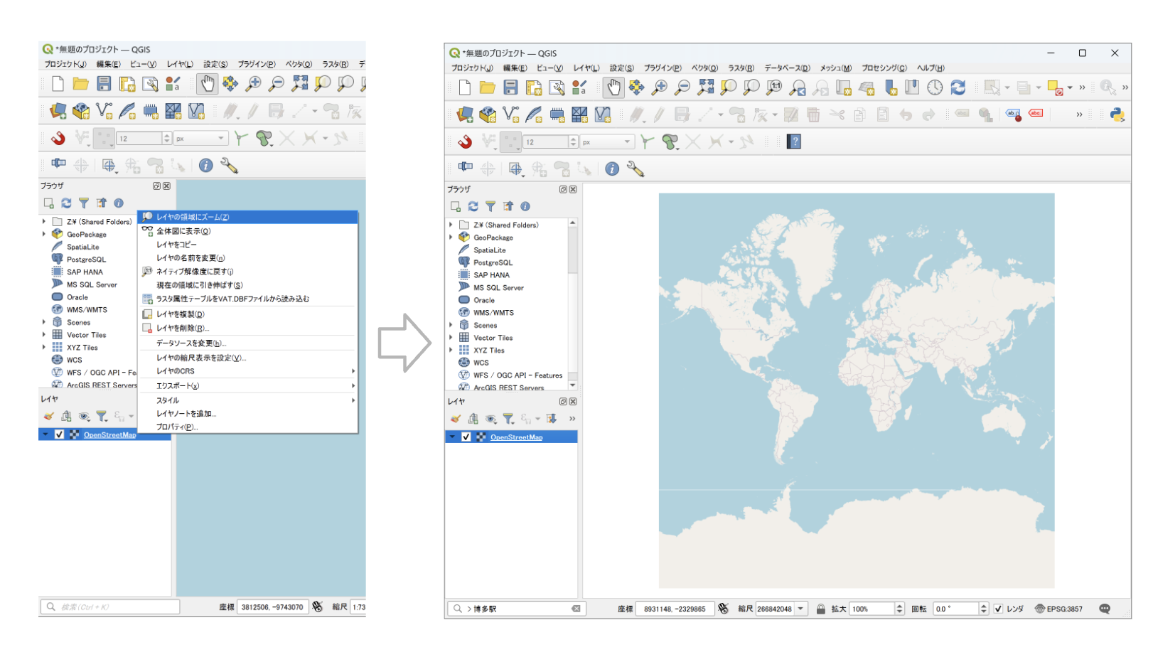The height and width of the screenshot is (657, 1153).
Task: Click the OpenStreetMap layer name link
Action: tap(515, 438)
